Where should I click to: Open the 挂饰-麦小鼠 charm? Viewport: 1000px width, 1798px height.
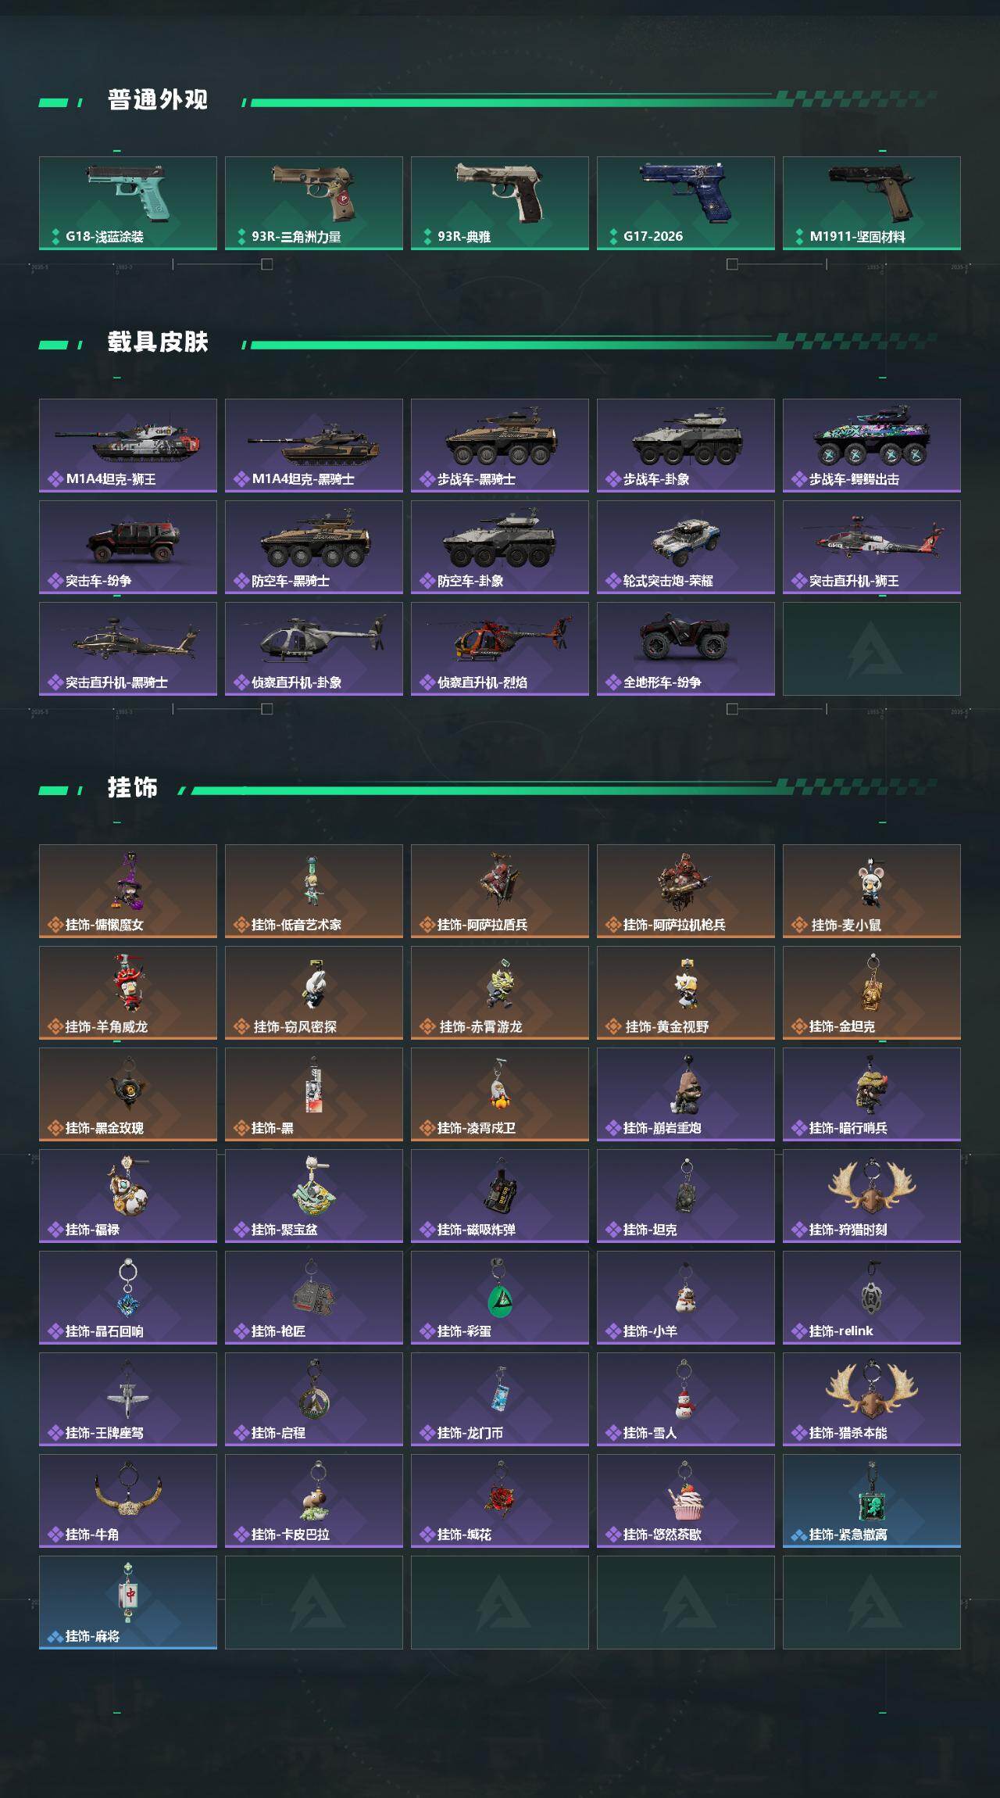pyautogui.click(x=872, y=891)
